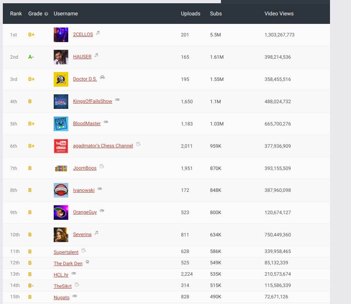Click HAUSER's channel avatar thumbnail
Image resolution: width=351 pixels, height=304 pixels.
[x=61, y=57]
